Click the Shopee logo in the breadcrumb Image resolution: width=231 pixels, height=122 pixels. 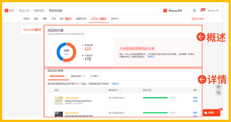click(6, 10)
